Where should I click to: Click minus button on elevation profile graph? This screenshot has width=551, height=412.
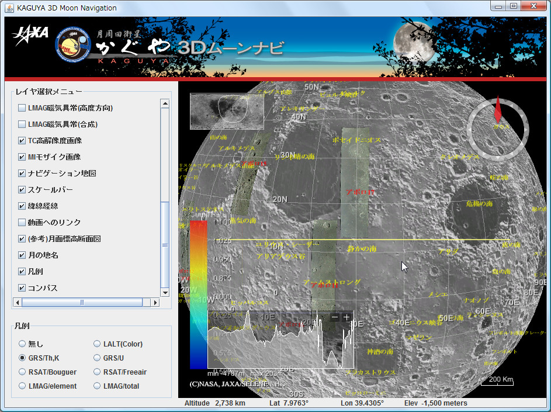335,317
